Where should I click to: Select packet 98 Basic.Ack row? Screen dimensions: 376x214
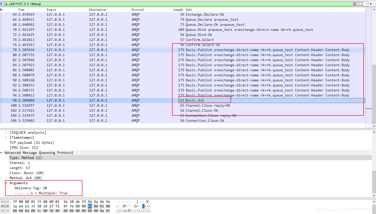click(x=183, y=100)
